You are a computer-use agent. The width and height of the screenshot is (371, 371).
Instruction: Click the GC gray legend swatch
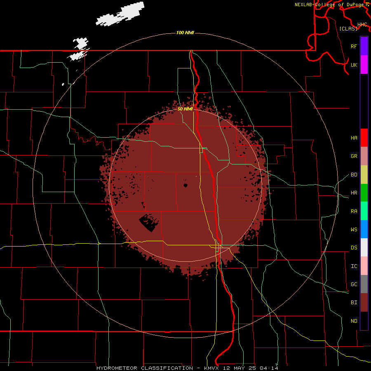coord(364,284)
